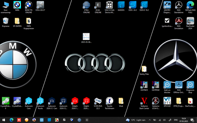
Task: Open the notification center with 2 badge
Action: [192, 120]
